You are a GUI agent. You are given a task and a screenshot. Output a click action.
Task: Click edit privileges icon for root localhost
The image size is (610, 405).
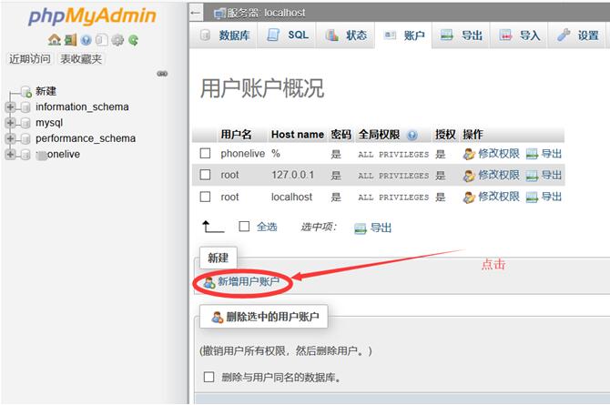469,197
